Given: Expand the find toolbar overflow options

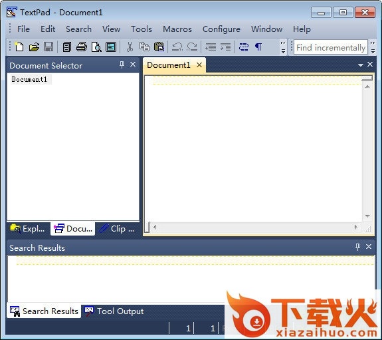Looking at the screenshot, I should [373, 47].
